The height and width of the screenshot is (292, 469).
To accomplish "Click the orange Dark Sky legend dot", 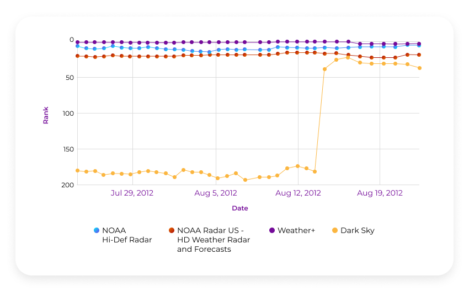I will pos(335,230).
